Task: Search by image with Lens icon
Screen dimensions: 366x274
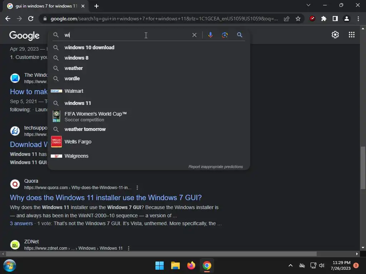Action: click(224, 35)
